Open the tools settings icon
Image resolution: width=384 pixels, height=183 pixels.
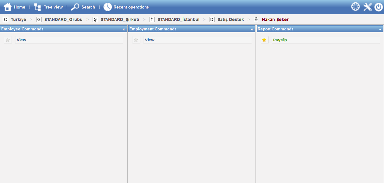368,7
